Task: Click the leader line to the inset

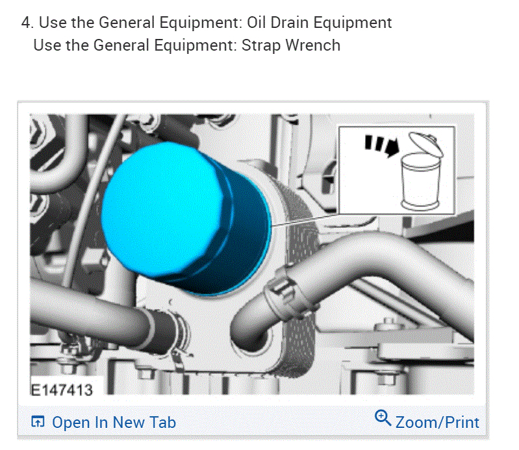Action: click(x=305, y=220)
